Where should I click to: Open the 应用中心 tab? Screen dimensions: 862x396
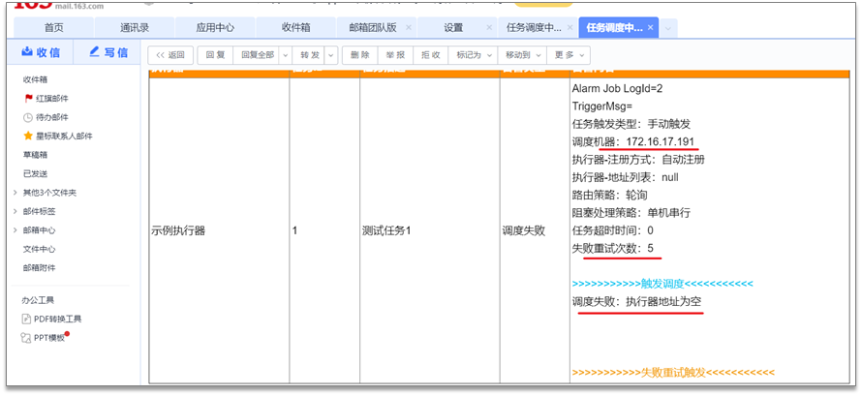pos(215,28)
